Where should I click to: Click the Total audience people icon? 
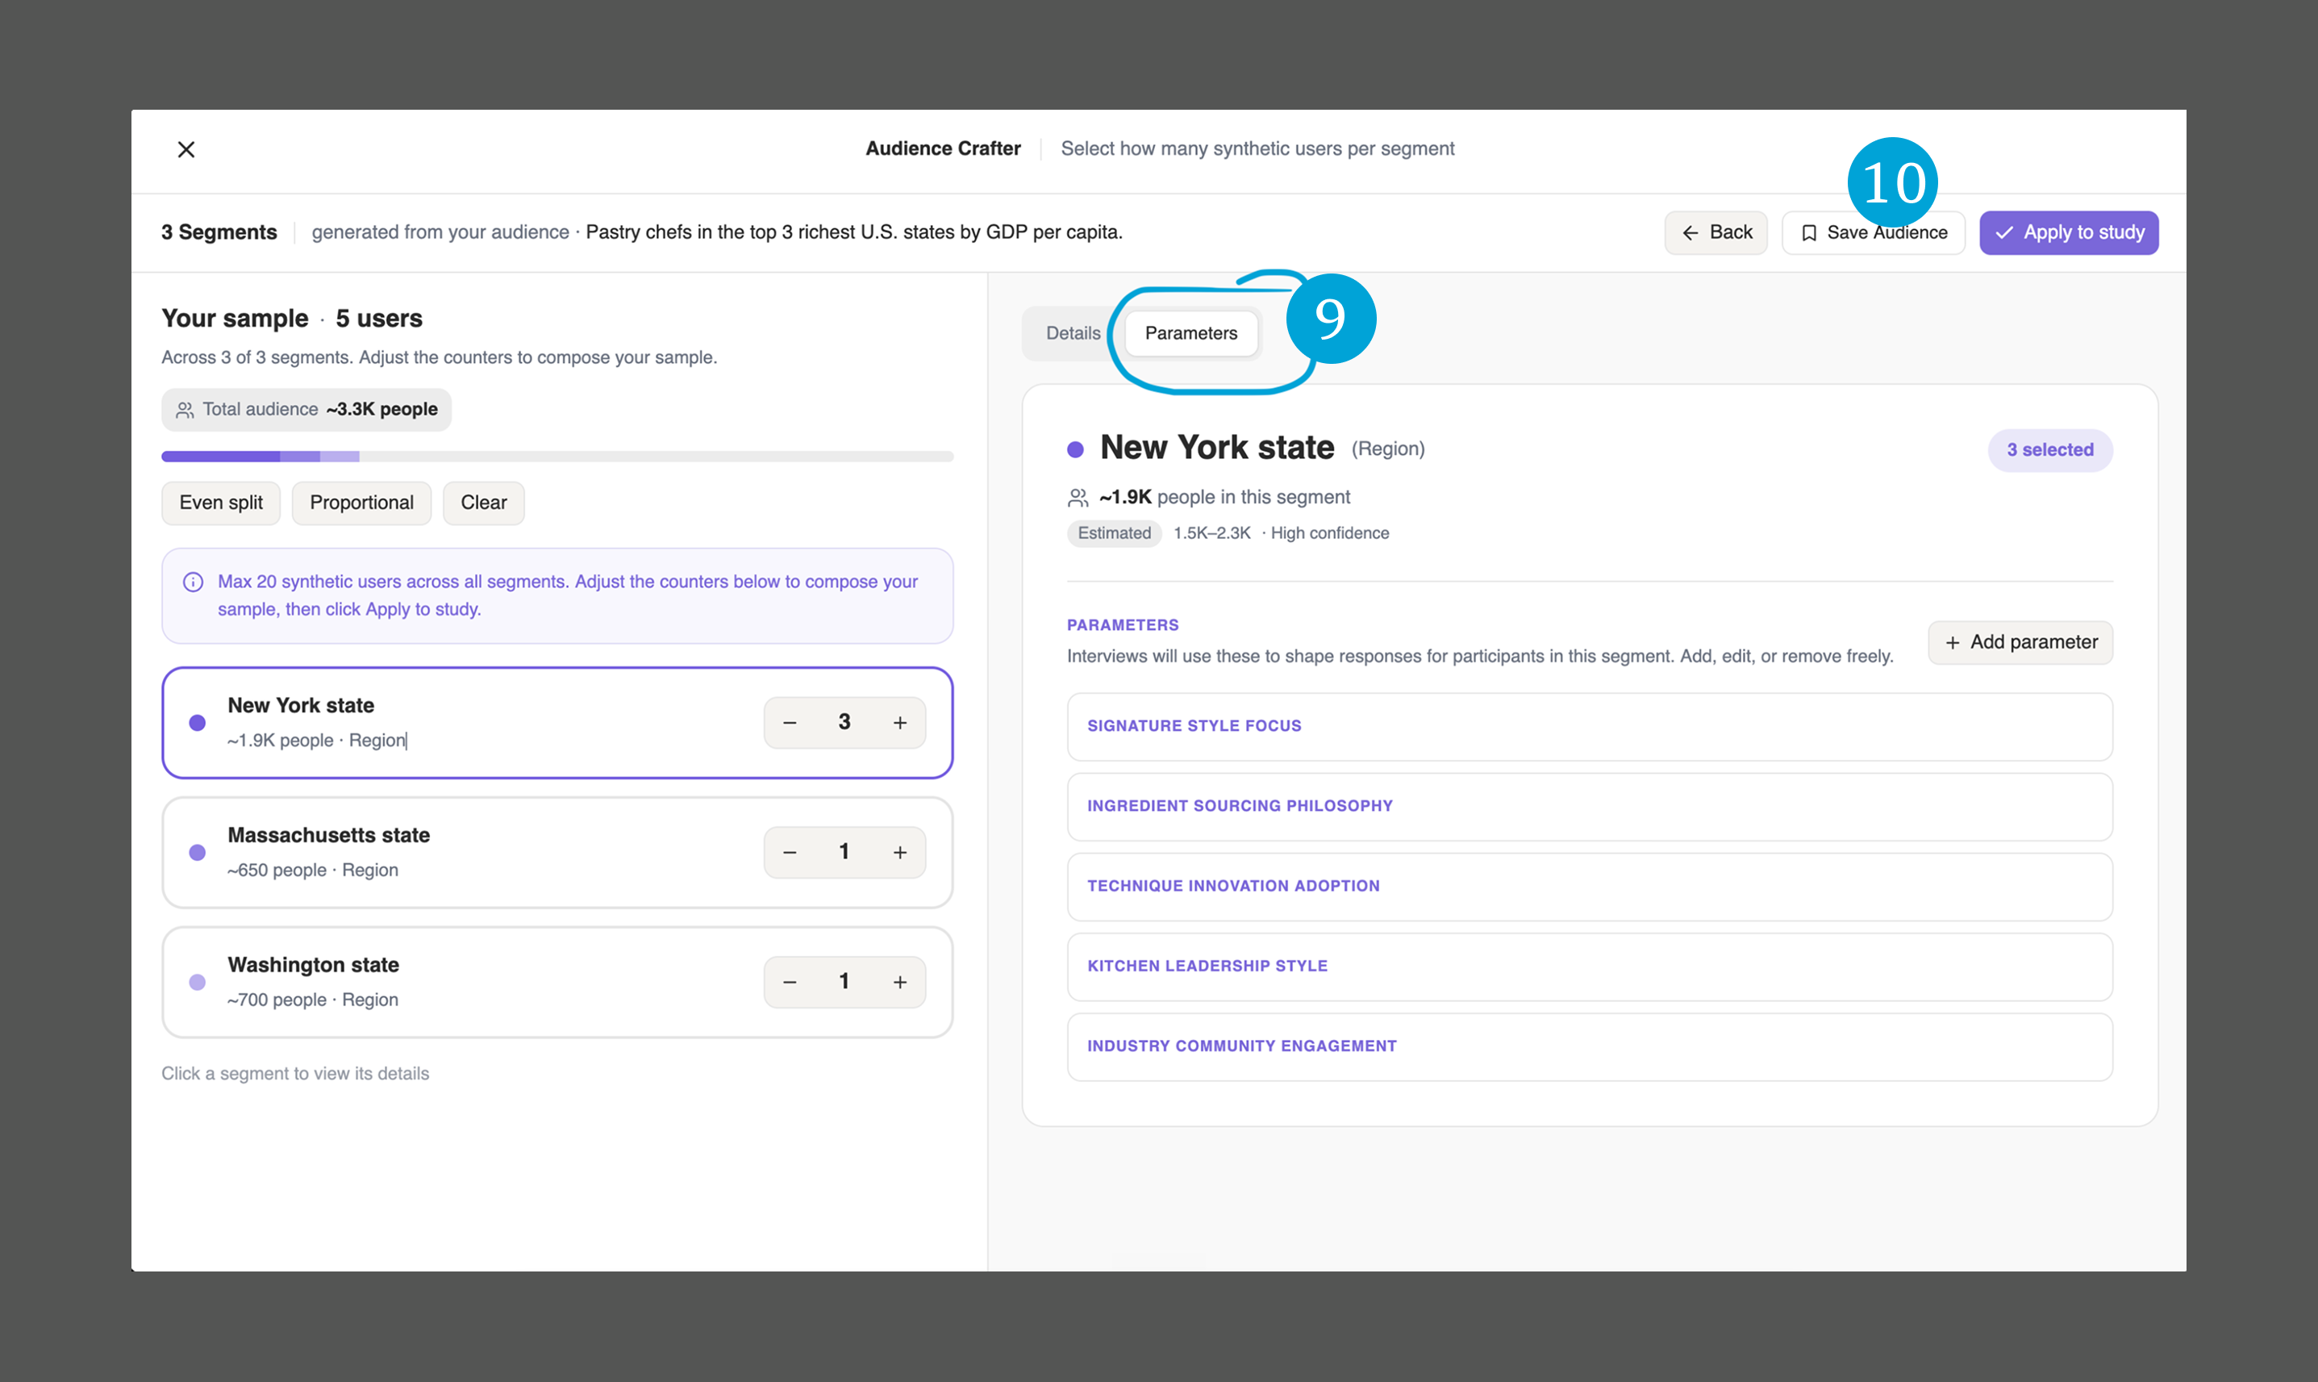[186, 410]
